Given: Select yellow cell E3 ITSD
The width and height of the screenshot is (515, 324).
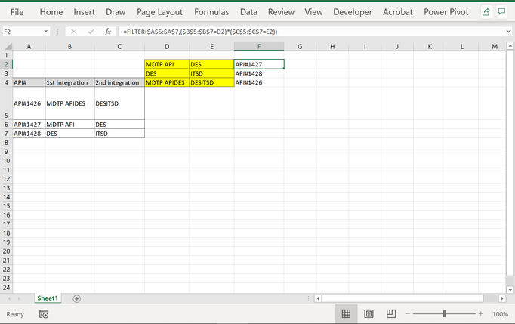Looking at the screenshot, I should 212,73.
